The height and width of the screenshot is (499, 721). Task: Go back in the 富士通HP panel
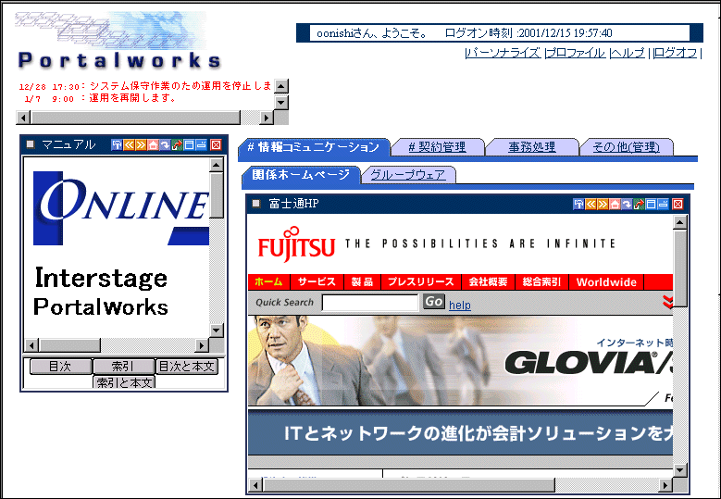590,205
